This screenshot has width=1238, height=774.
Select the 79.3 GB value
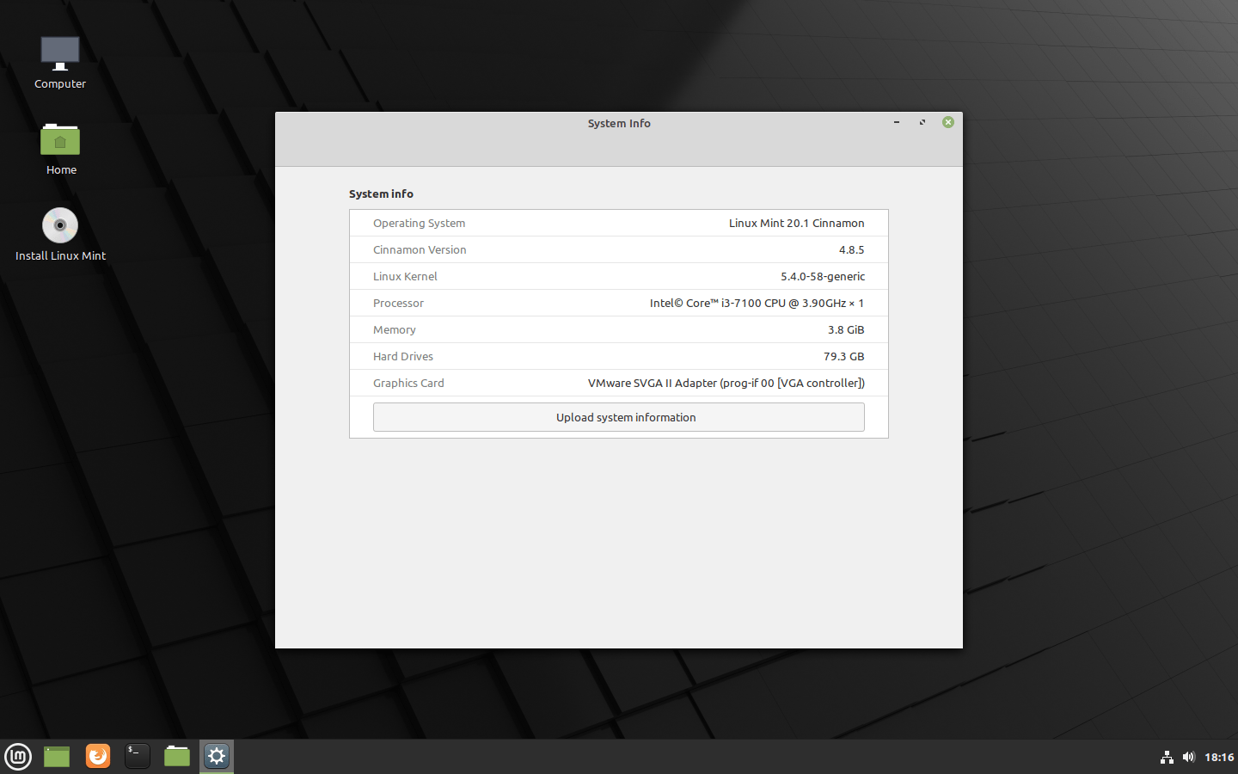[844, 356]
